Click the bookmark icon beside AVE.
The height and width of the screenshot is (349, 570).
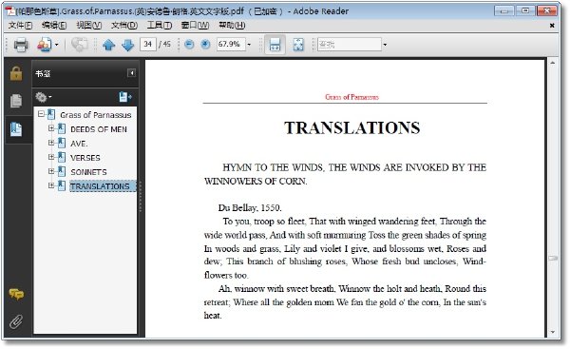click(x=62, y=143)
